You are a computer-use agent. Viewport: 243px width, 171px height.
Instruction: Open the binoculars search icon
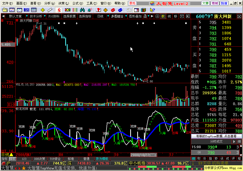(82, 10)
